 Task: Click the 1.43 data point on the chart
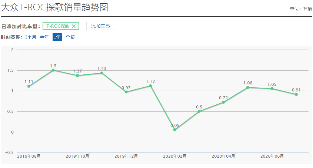[x=102, y=73]
